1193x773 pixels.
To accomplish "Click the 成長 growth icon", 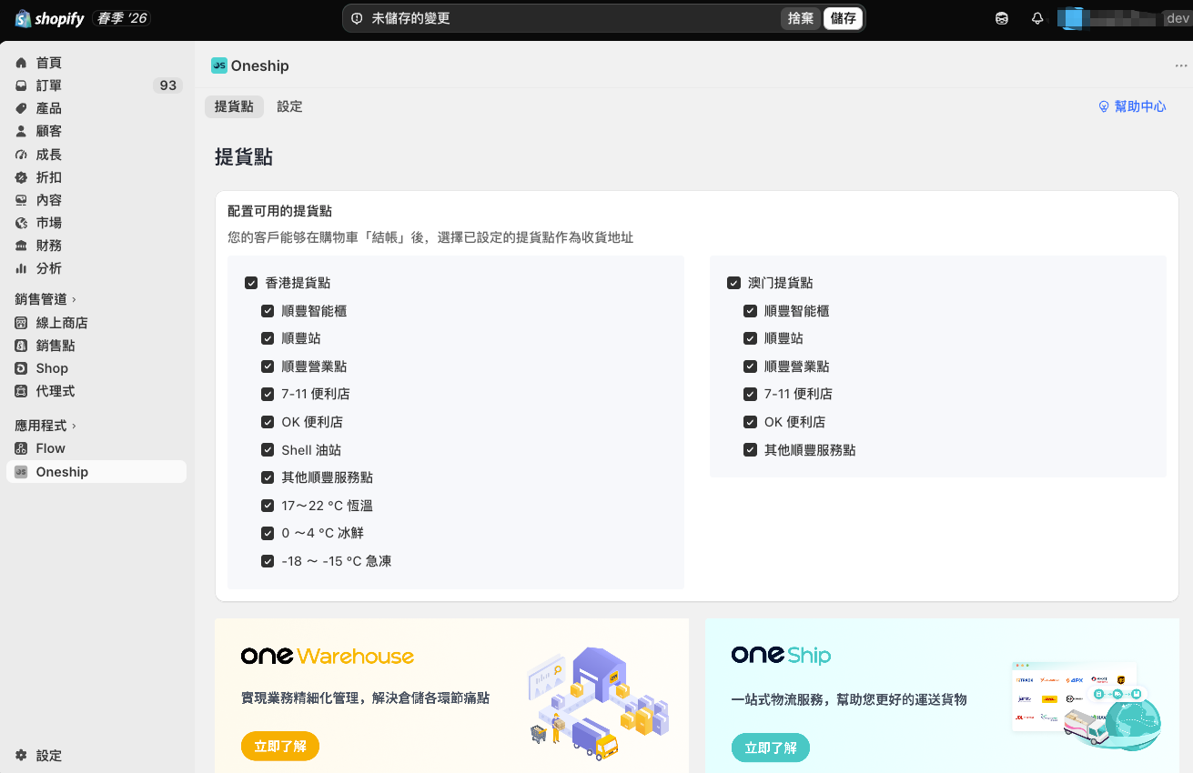I will (21, 155).
